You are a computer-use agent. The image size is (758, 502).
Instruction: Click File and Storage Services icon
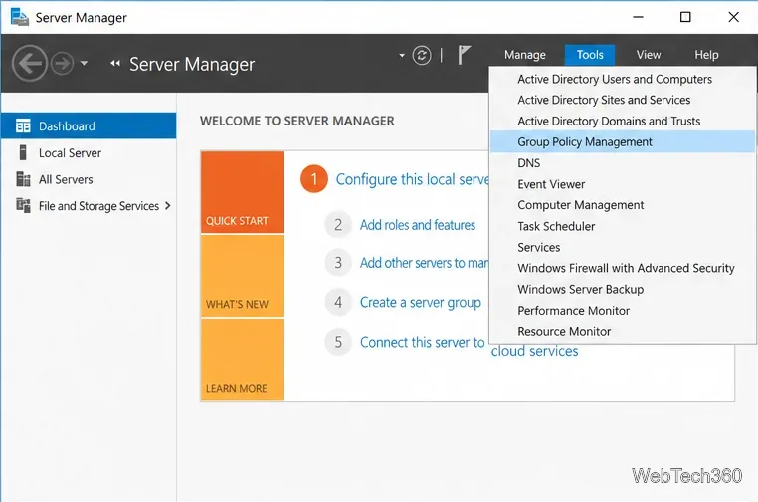pos(23,205)
